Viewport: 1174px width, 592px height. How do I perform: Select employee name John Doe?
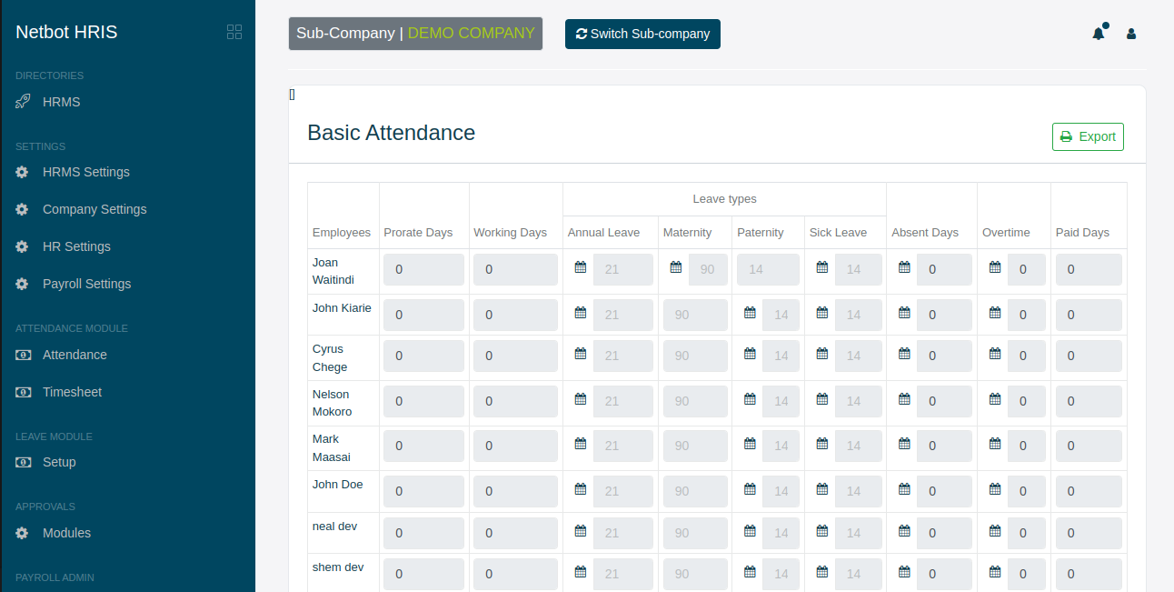point(337,485)
